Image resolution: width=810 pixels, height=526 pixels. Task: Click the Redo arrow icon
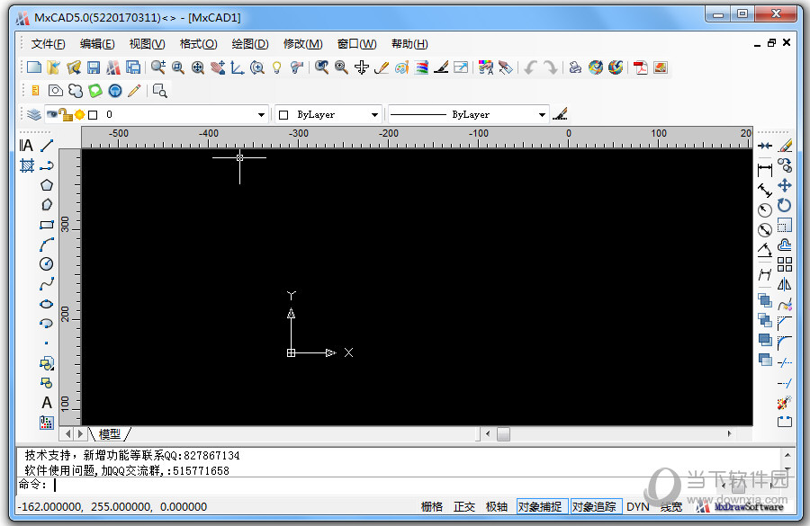[551, 67]
